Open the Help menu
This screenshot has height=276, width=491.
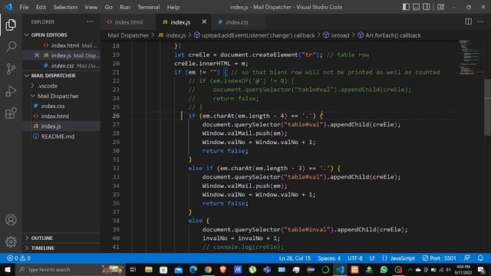[x=173, y=7]
